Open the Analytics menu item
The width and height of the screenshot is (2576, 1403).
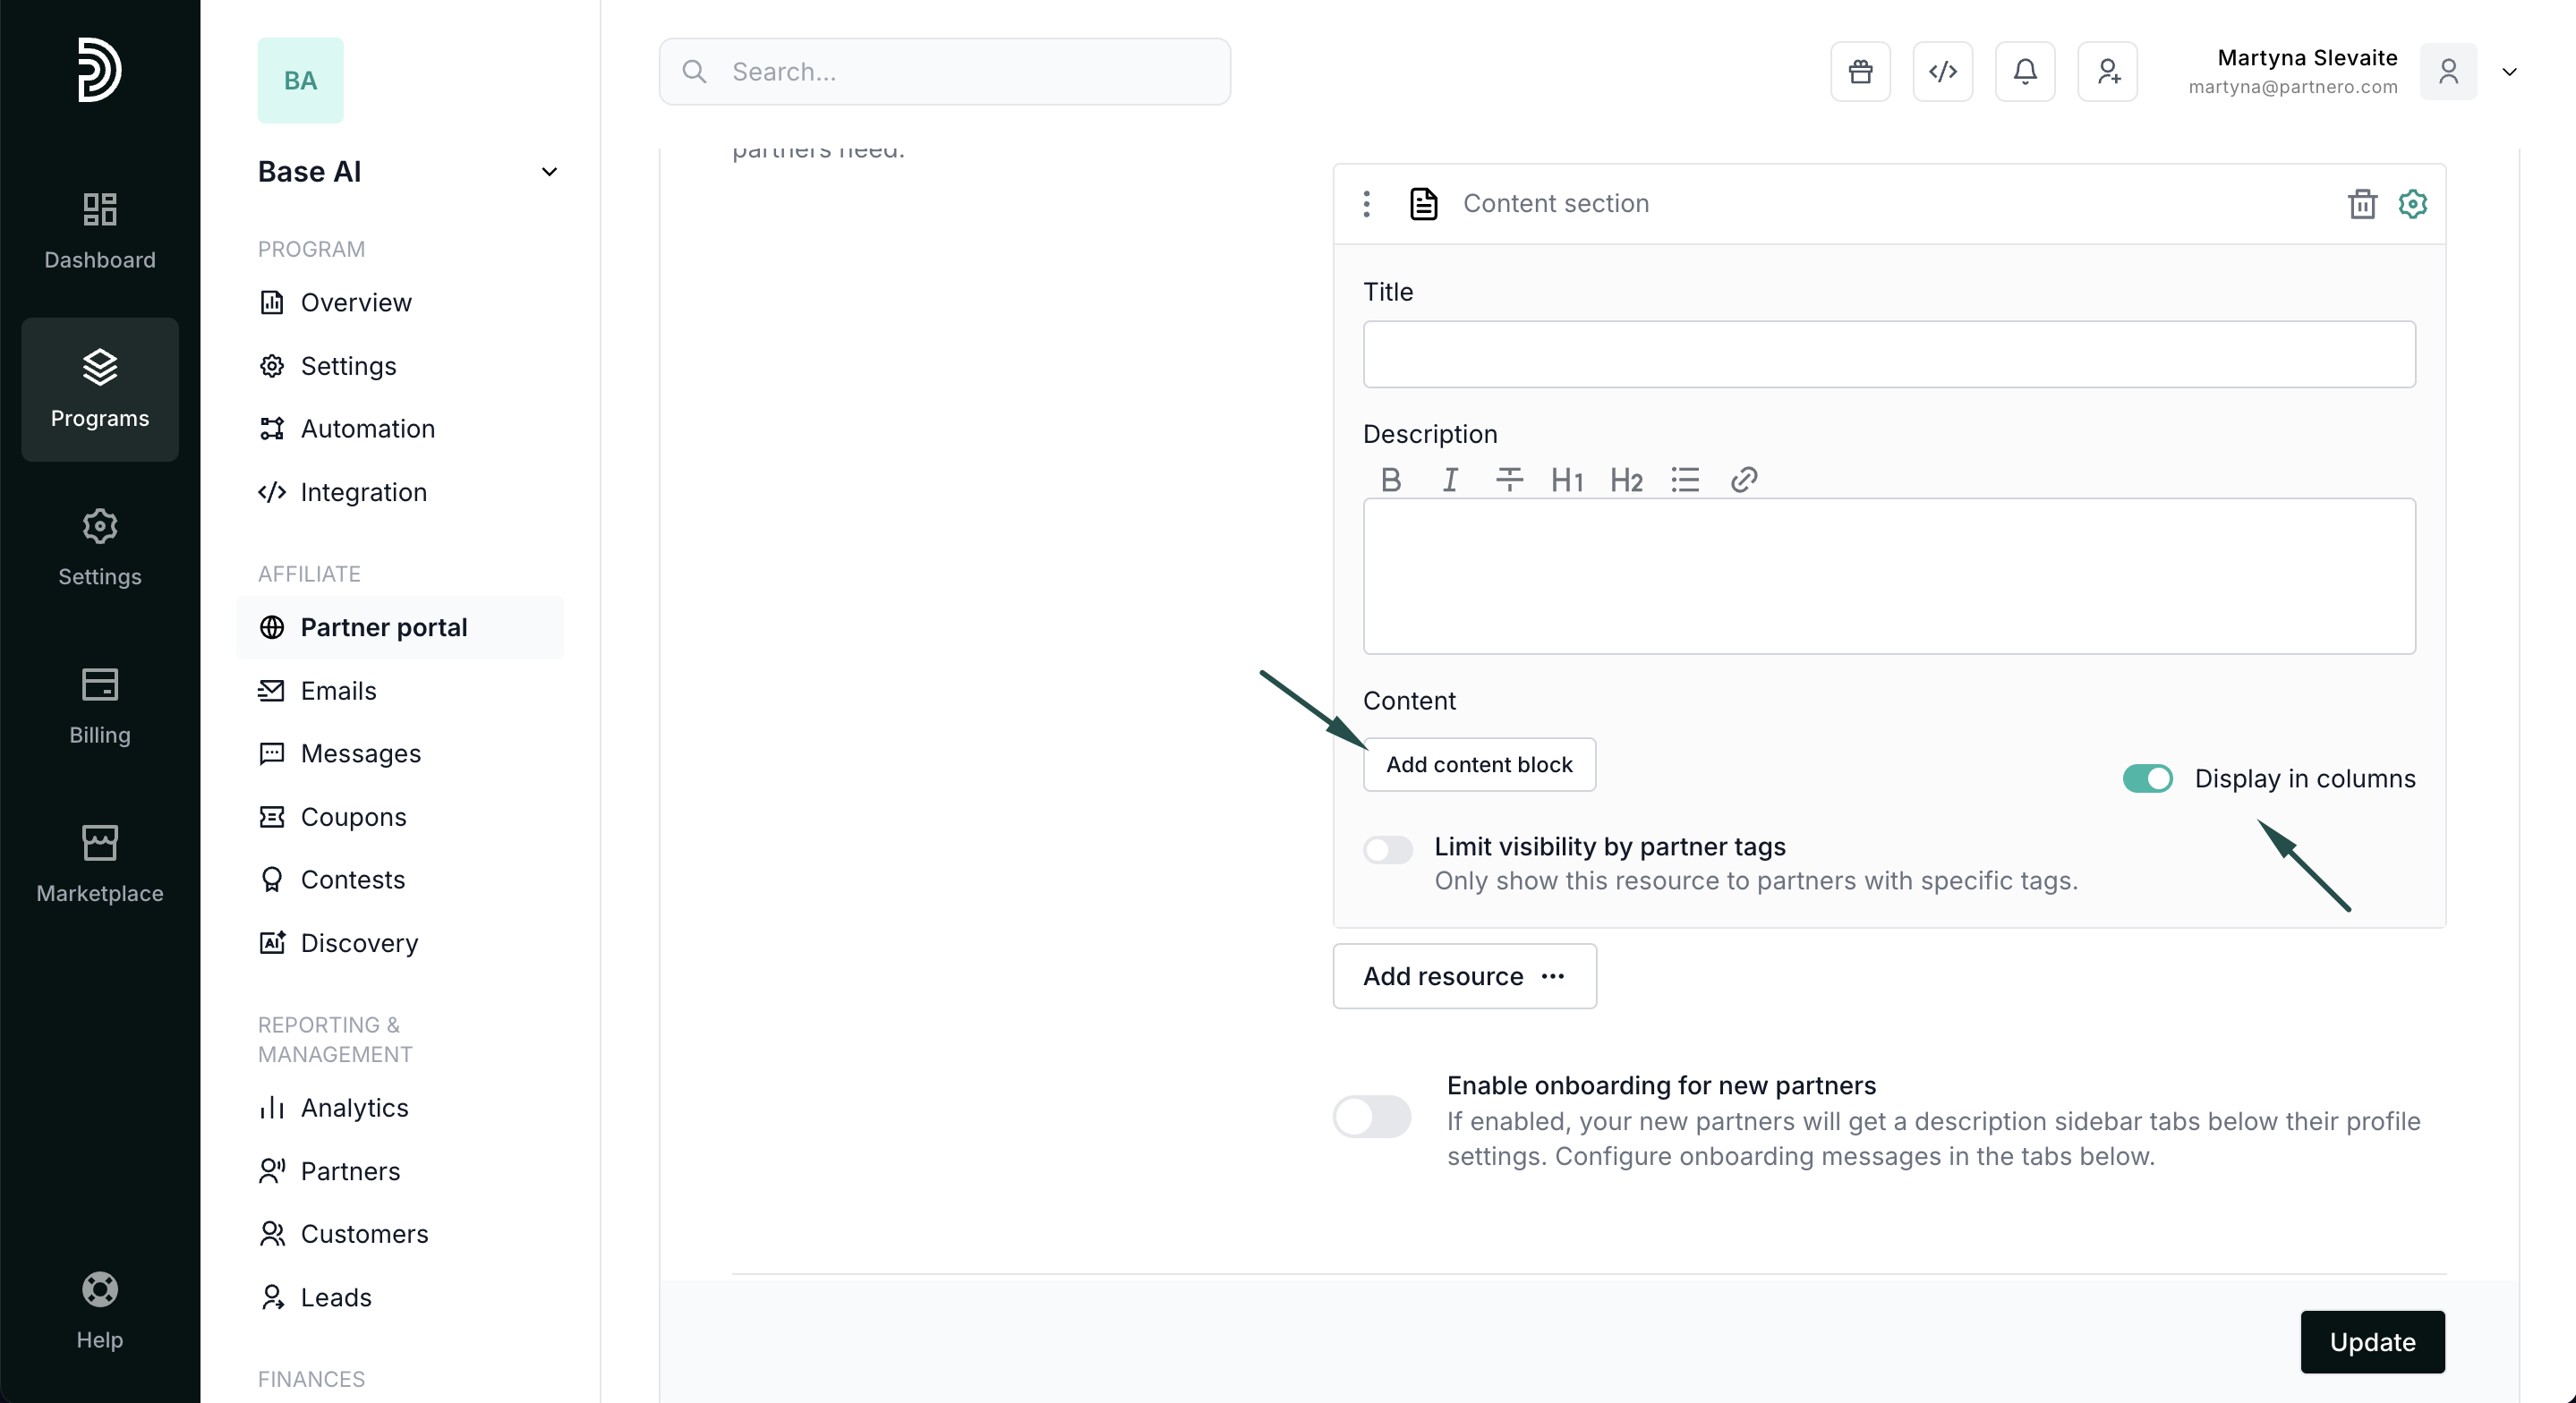(x=354, y=1108)
